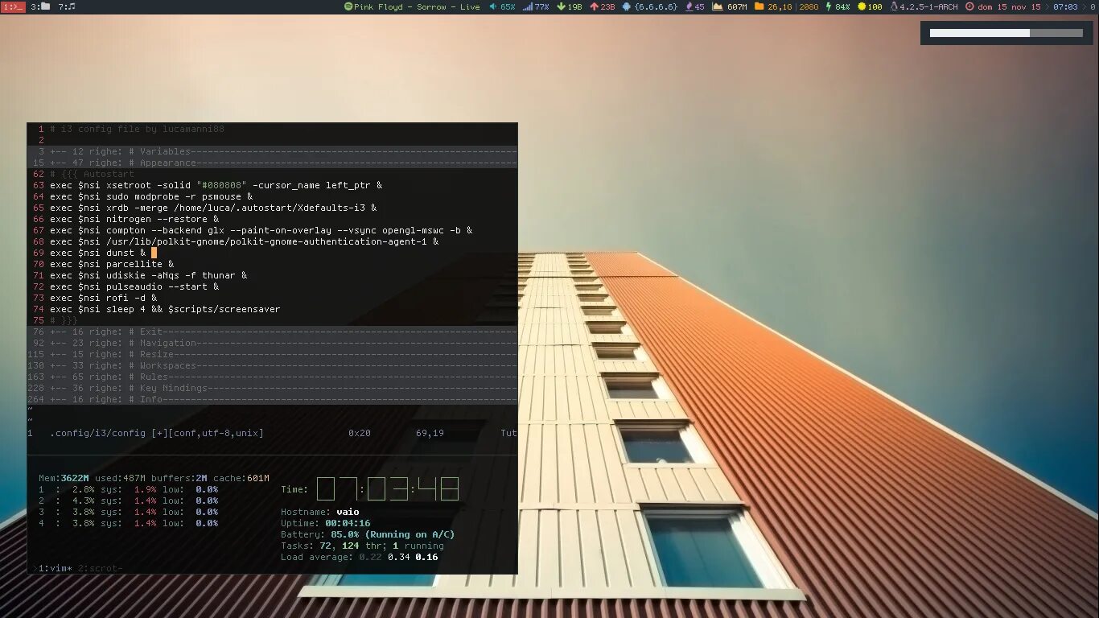Image resolution: width=1099 pixels, height=618 pixels.
Task: Select tmux window 1:vim
Action: point(55,568)
